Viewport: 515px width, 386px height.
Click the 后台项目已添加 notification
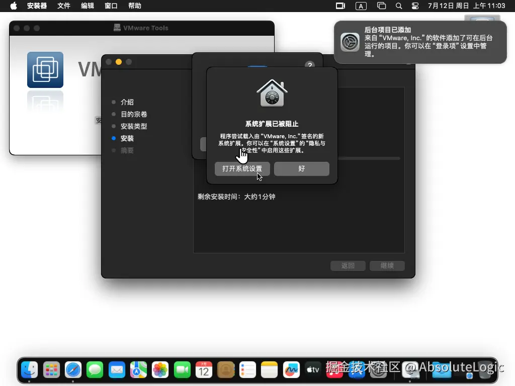(420, 42)
